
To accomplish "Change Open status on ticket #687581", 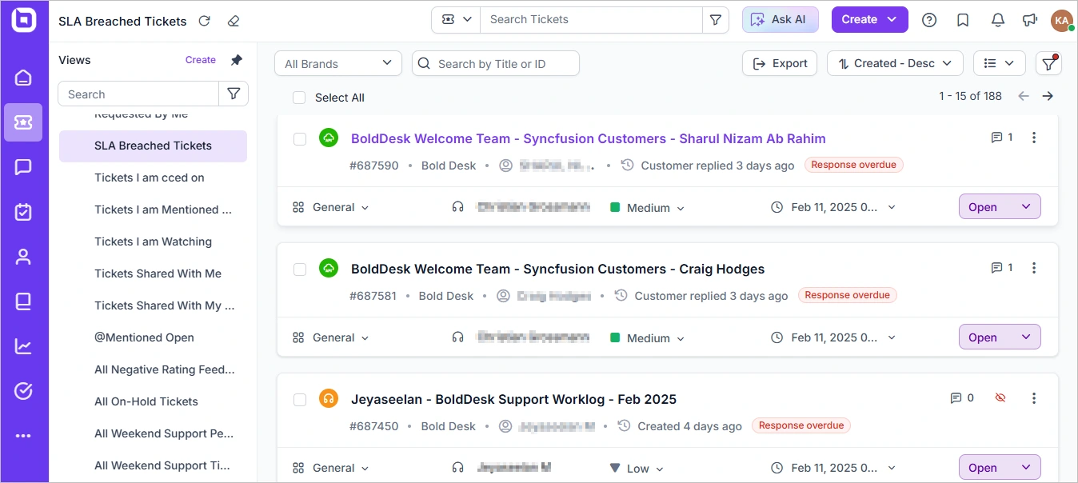I will point(1000,337).
